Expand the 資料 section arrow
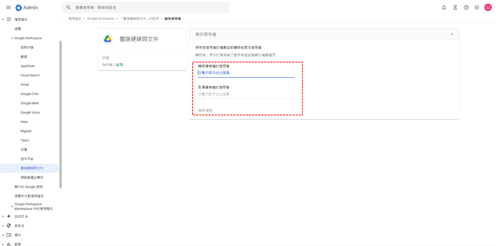496x246 pixels. (3, 235)
